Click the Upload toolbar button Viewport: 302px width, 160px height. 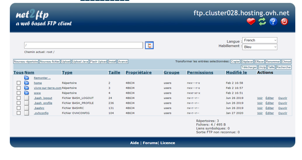click(x=66, y=62)
